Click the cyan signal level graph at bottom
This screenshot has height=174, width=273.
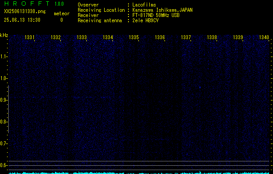coord(139,173)
